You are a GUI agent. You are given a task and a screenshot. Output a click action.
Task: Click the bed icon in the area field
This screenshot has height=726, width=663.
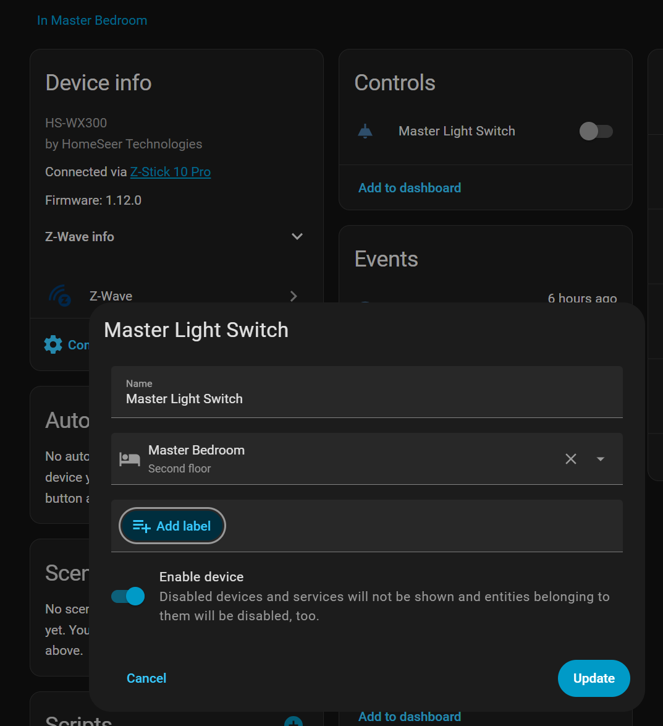point(130,459)
